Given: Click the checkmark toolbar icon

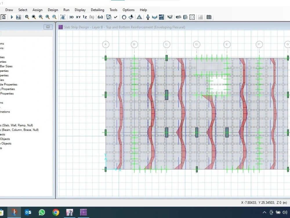Looking at the screenshot, I should click(x=116, y=17).
